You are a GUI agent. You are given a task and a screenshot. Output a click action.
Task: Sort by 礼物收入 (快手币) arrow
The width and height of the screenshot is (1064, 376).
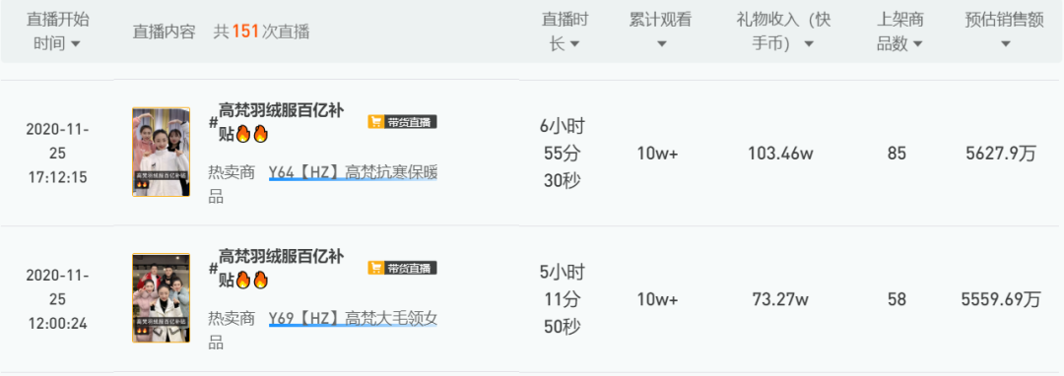(809, 44)
